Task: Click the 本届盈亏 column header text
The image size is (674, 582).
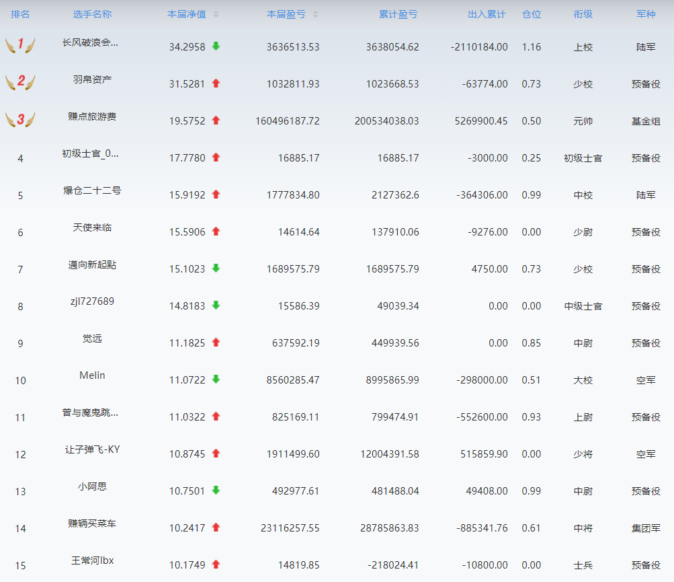Action: point(286,14)
